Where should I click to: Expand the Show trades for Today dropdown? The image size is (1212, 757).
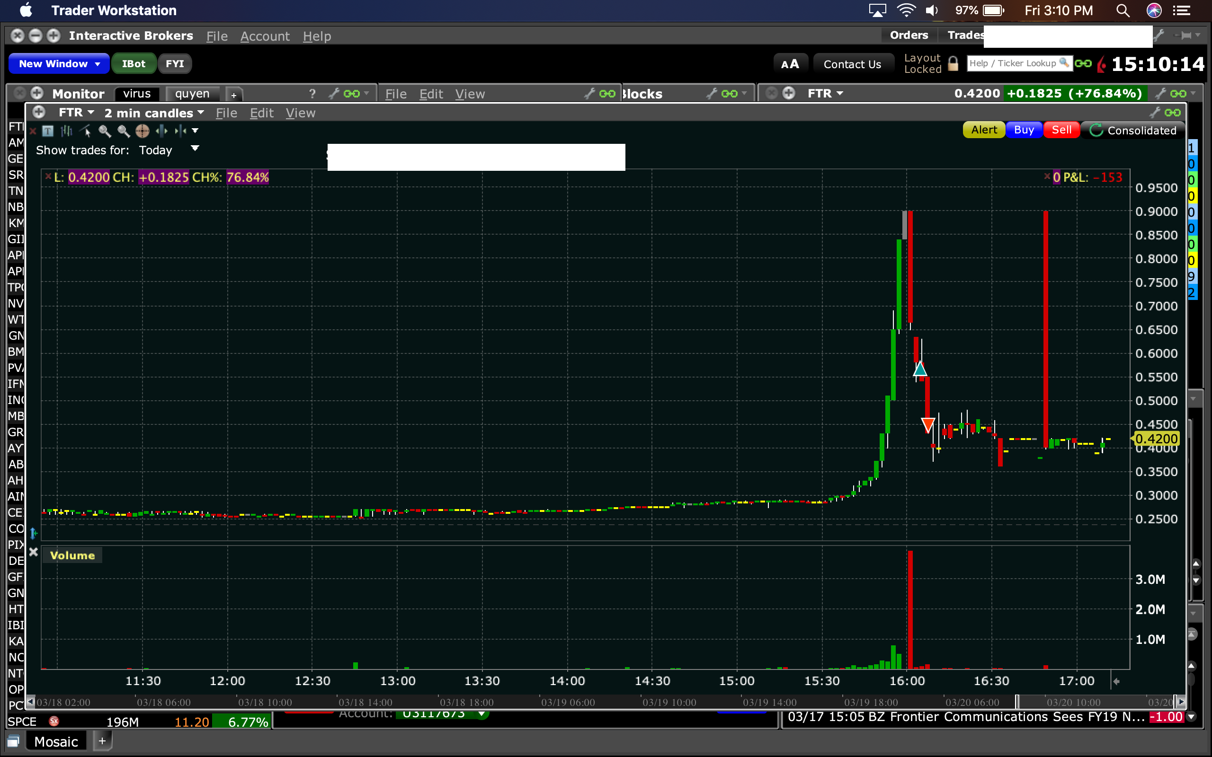195,149
